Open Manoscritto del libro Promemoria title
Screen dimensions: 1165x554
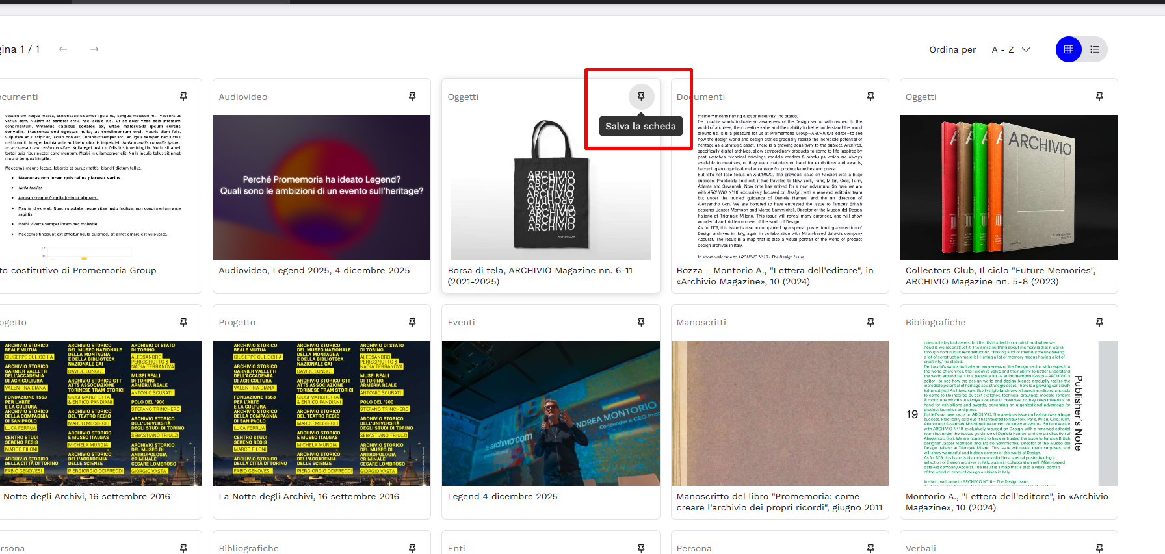[779, 502]
